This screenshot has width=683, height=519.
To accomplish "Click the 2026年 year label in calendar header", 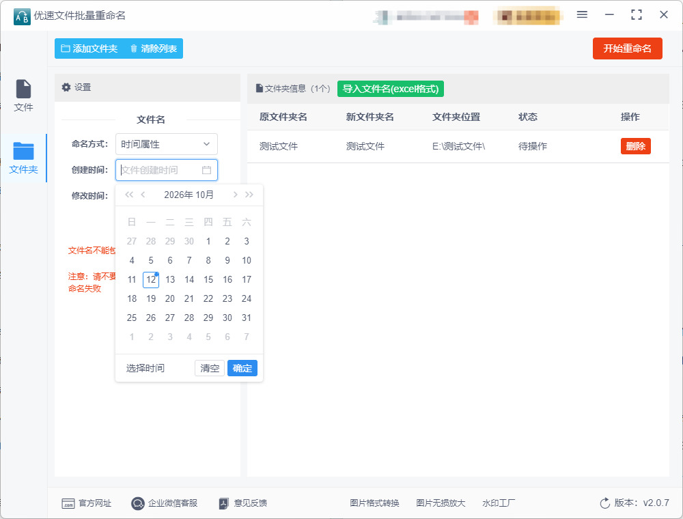I will pos(178,195).
